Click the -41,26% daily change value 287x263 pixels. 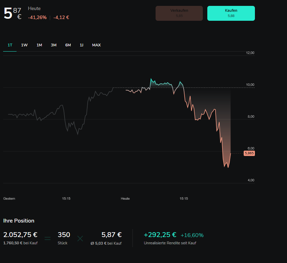(x=37, y=17)
